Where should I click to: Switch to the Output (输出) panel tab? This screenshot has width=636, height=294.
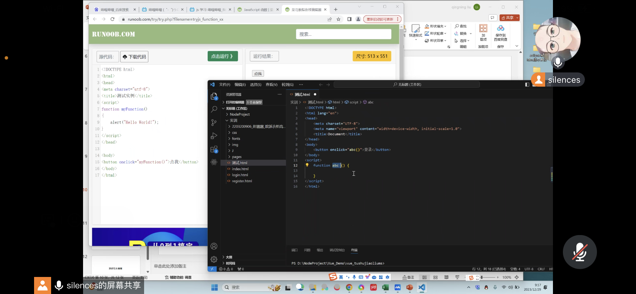(x=320, y=250)
